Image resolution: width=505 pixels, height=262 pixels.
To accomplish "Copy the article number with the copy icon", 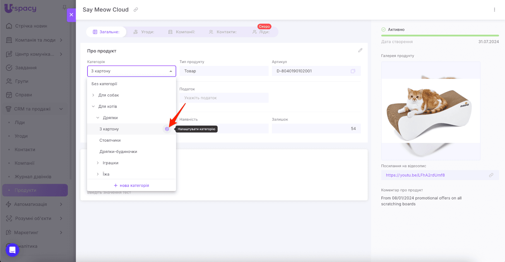I will (x=353, y=71).
